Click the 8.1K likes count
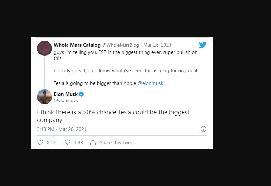 [51, 143]
